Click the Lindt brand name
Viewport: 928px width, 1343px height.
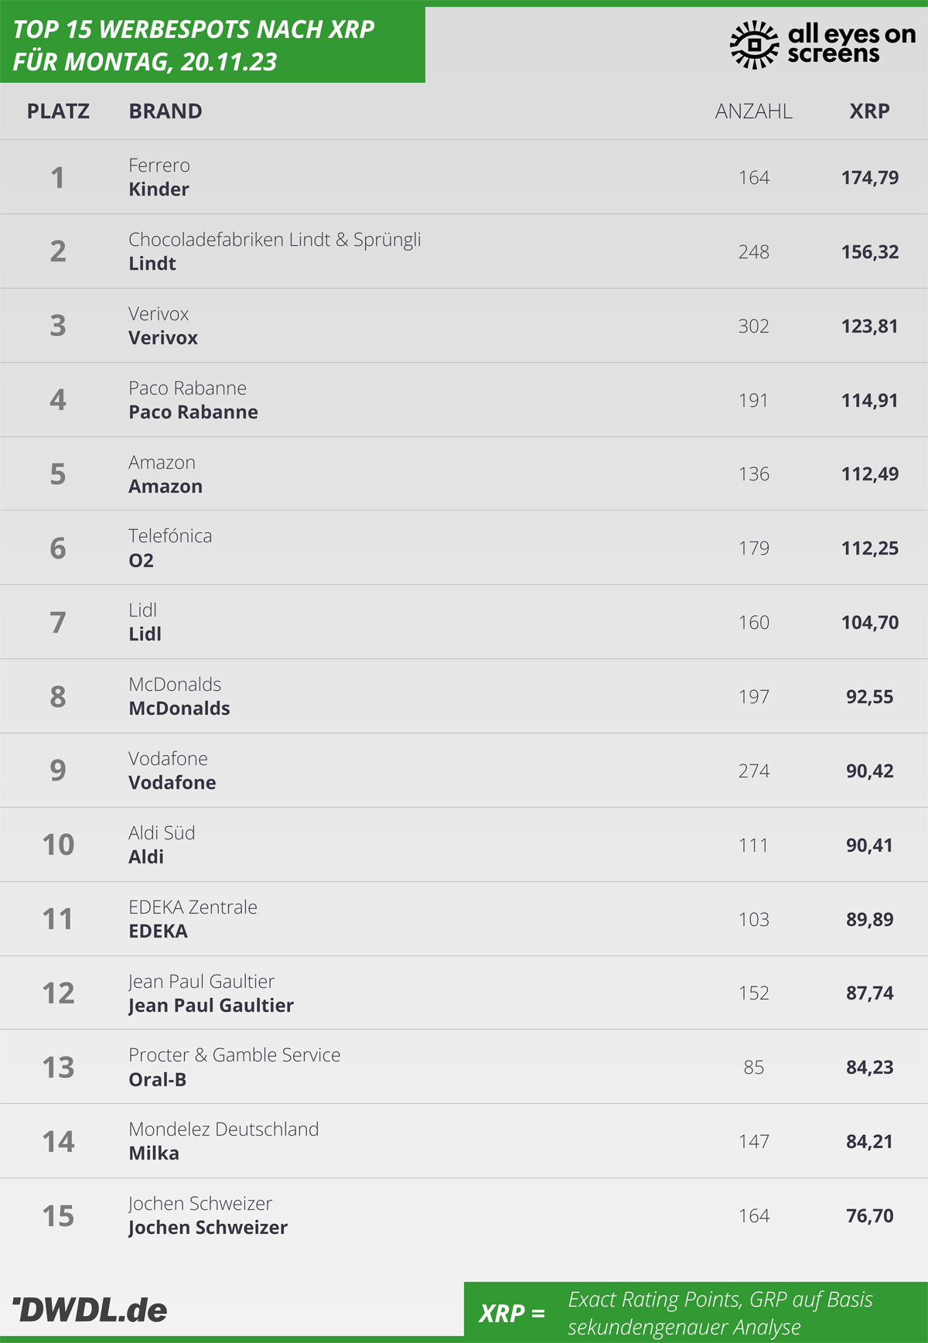tap(152, 264)
